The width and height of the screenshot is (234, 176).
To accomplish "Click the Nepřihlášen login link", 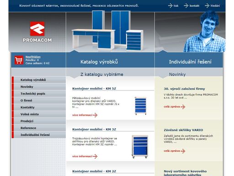I will [x=33, y=57].
